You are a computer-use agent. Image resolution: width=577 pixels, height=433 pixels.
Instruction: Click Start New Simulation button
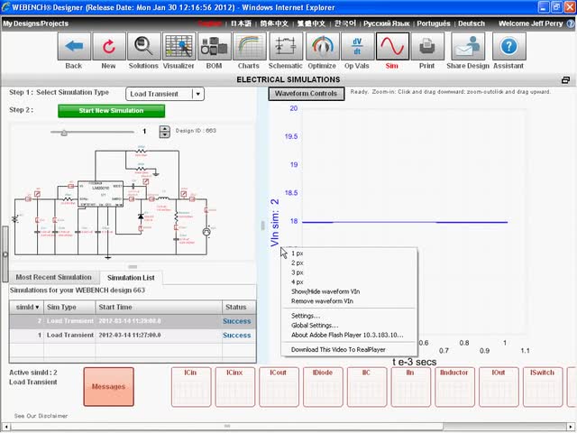click(111, 111)
